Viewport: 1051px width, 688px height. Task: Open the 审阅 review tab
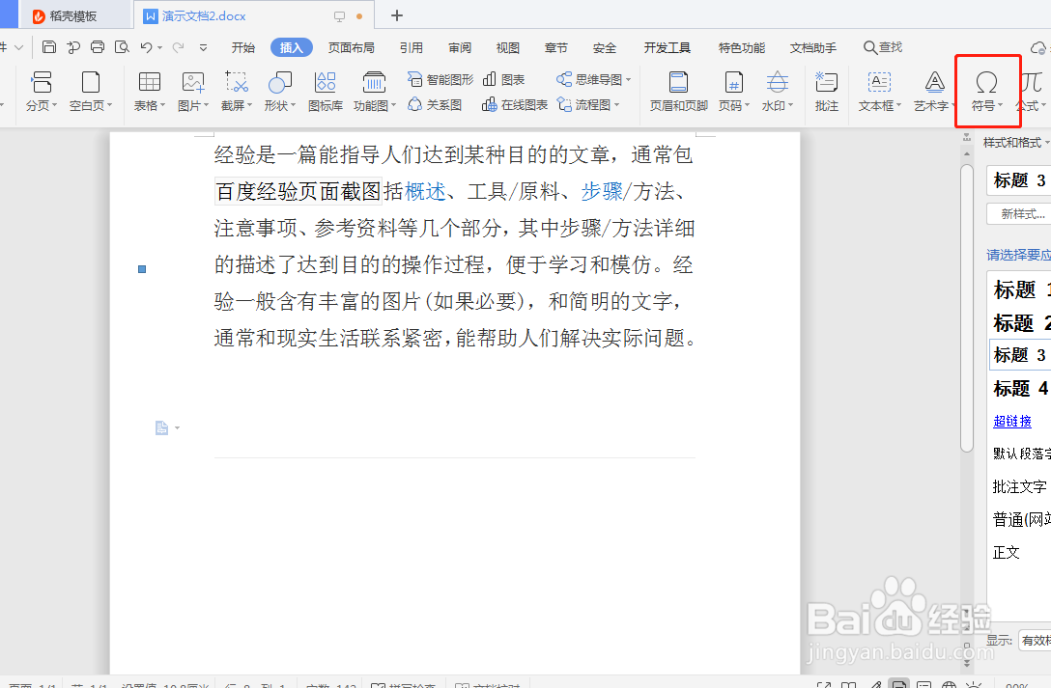point(458,46)
